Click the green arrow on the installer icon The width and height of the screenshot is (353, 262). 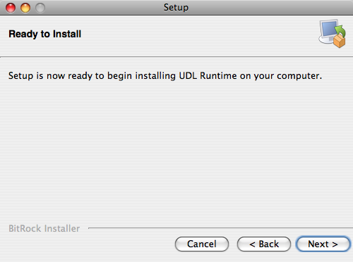click(x=340, y=30)
